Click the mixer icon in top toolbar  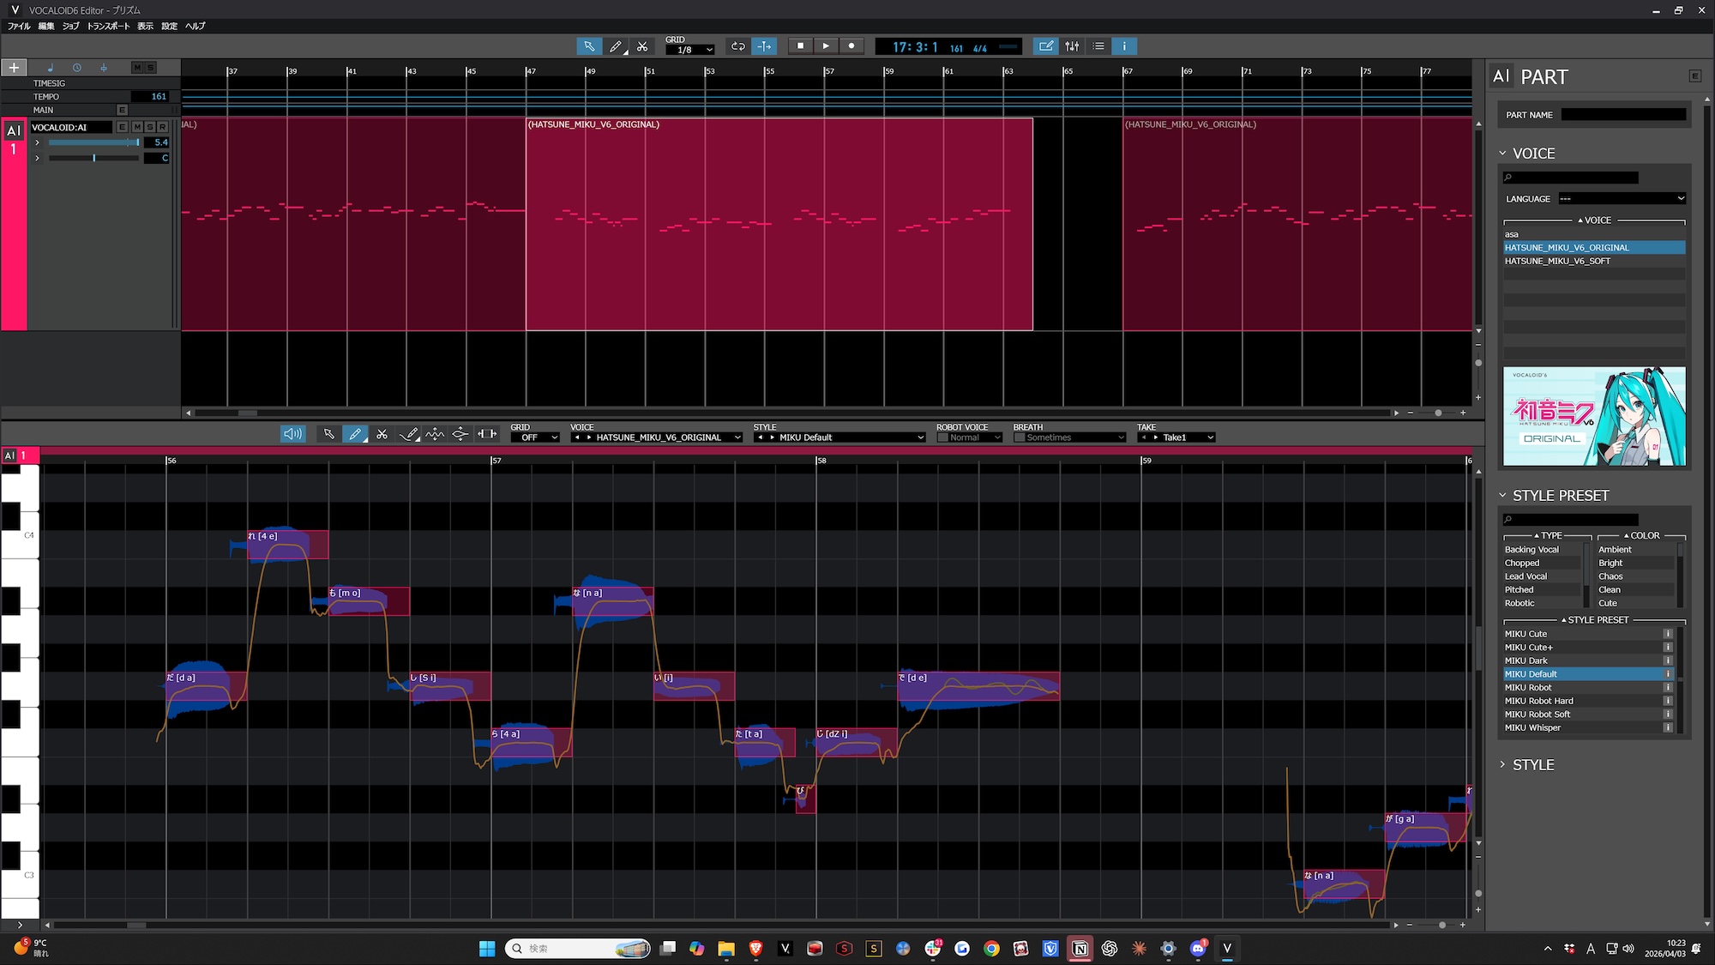pos(1072,46)
